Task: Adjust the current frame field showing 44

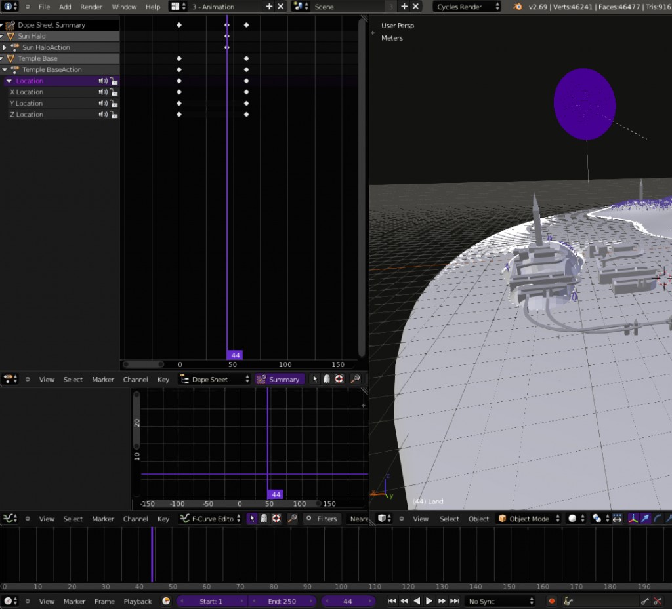Action: tap(348, 601)
